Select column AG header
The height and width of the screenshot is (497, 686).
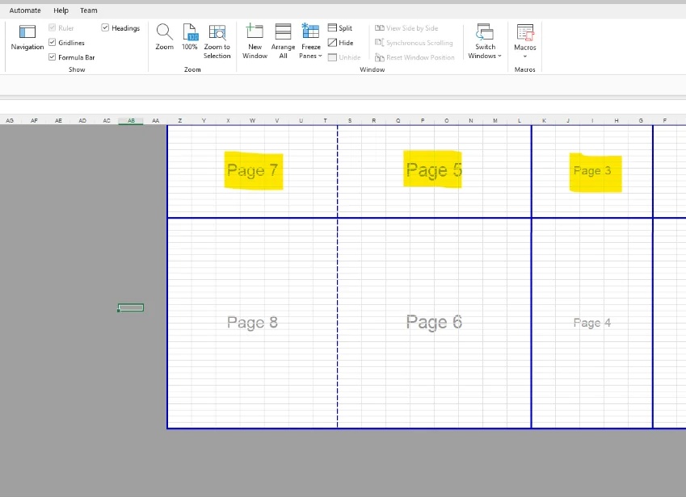tap(10, 120)
